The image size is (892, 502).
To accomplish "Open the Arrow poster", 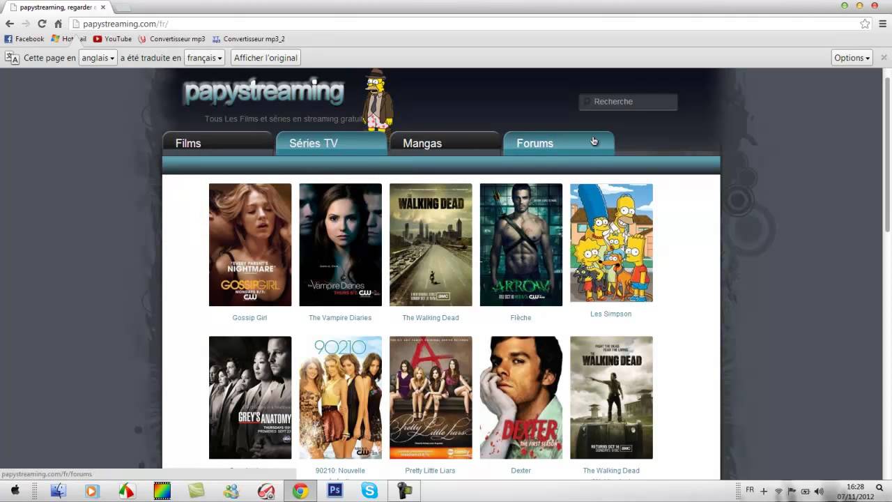I will click(521, 245).
